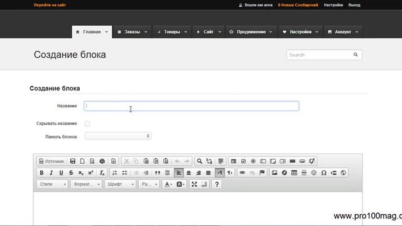Click Paste from Word icon
The height and width of the screenshot is (226, 402).
[x=166, y=161]
